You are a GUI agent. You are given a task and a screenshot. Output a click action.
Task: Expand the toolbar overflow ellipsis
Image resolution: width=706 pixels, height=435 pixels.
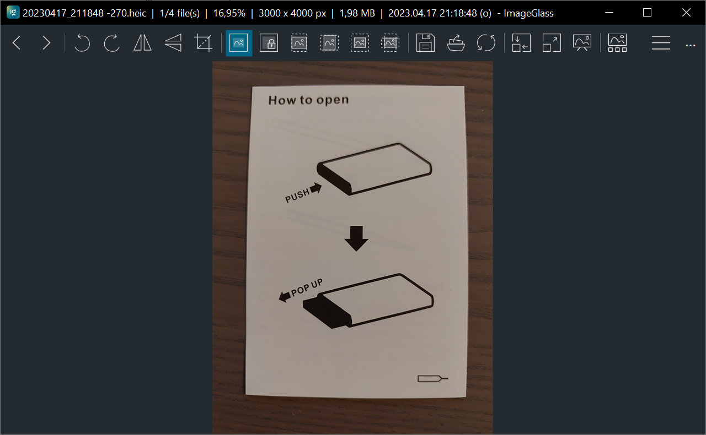click(x=690, y=45)
